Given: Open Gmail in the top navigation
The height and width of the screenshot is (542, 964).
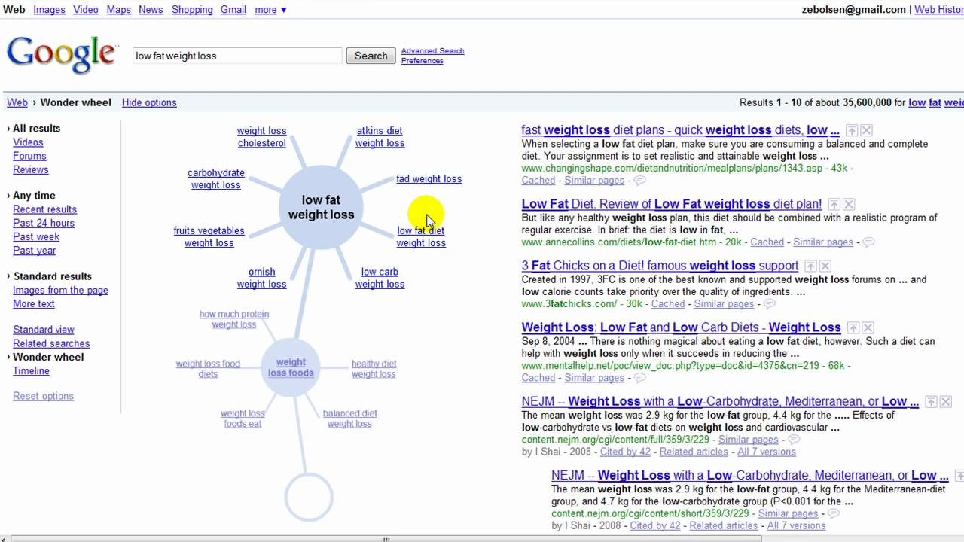Looking at the screenshot, I should point(233,10).
